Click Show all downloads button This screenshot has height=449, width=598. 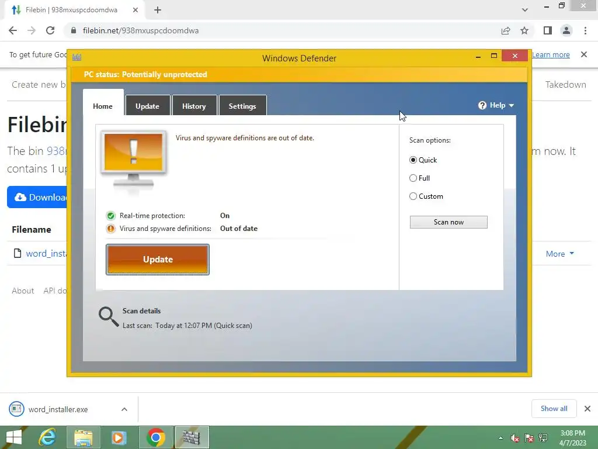[x=554, y=409]
